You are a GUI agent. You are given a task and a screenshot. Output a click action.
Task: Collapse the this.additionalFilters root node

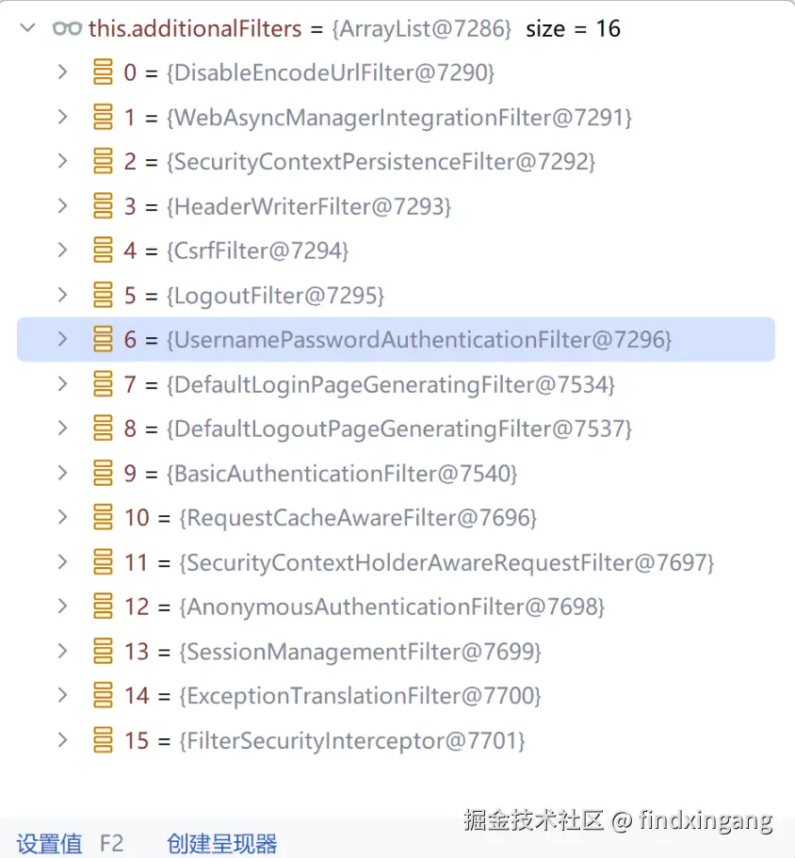(27, 28)
